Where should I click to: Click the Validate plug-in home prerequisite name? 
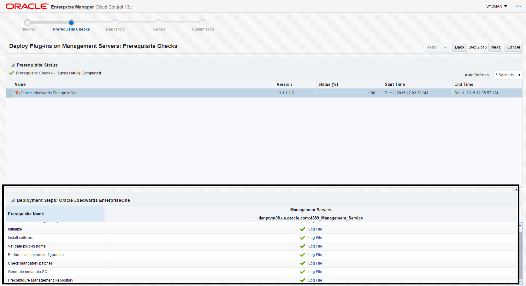[x=27, y=246]
